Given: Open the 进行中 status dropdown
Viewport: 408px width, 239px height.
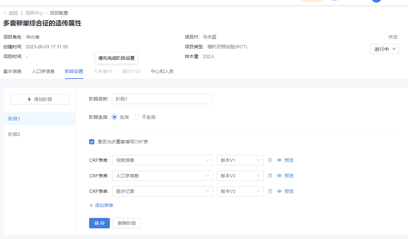Looking at the screenshot, I should [x=385, y=49].
